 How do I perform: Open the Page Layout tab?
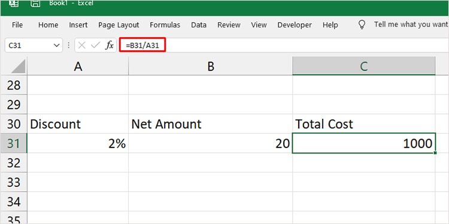(x=119, y=25)
